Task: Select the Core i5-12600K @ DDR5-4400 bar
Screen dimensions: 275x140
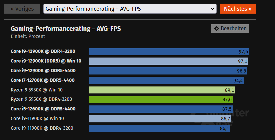Action: 161,109
